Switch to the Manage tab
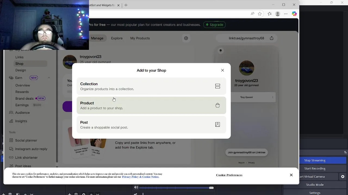Viewport: 348px width, 195px height. 97,38
